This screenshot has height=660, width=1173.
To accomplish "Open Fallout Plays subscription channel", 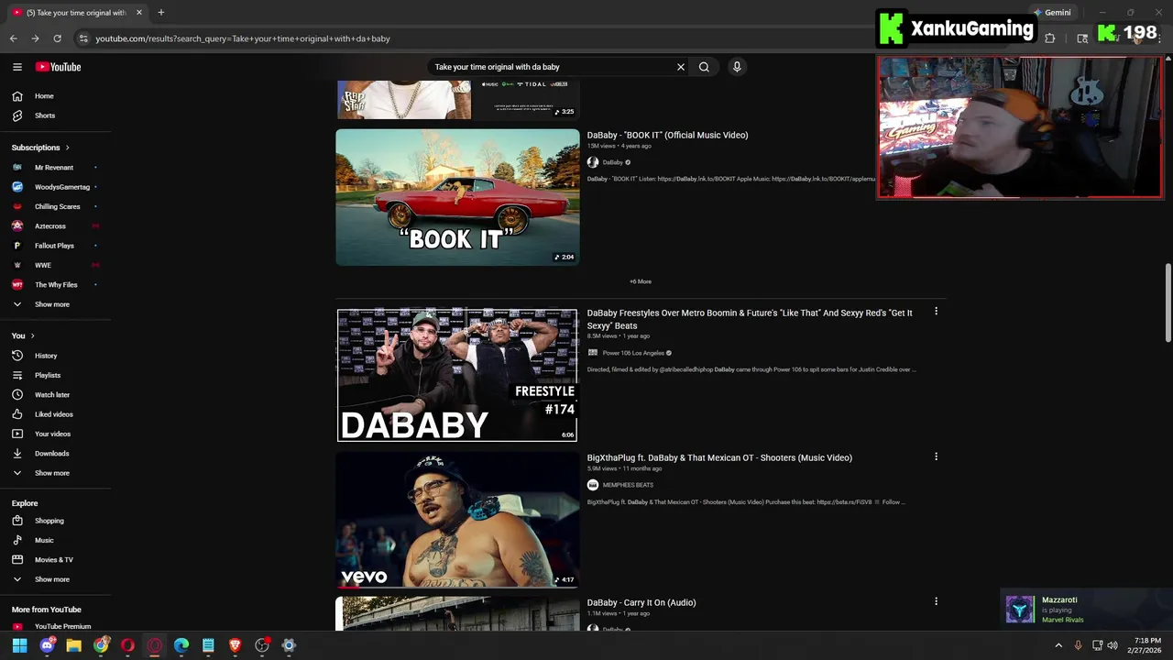I will [x=55, y=246].
